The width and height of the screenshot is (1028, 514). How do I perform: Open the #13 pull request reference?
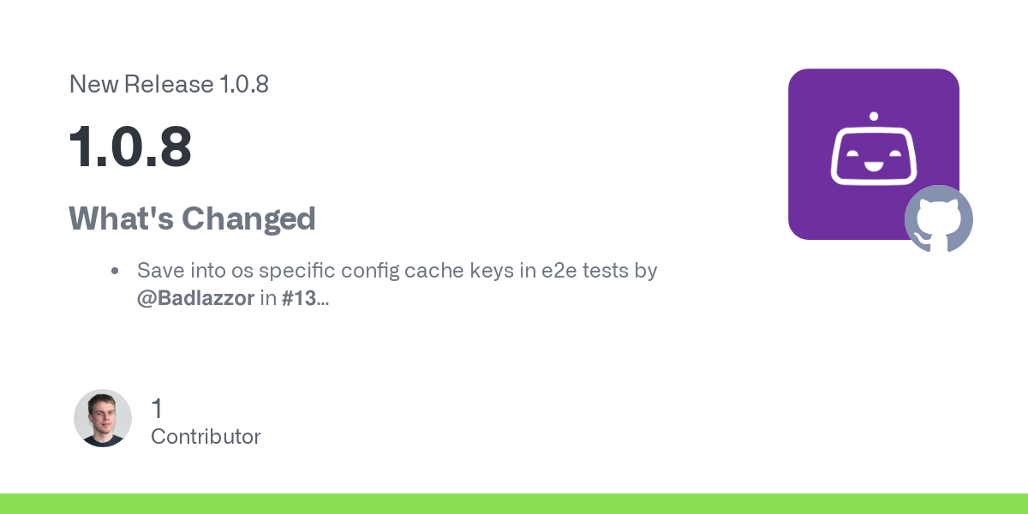299,299
